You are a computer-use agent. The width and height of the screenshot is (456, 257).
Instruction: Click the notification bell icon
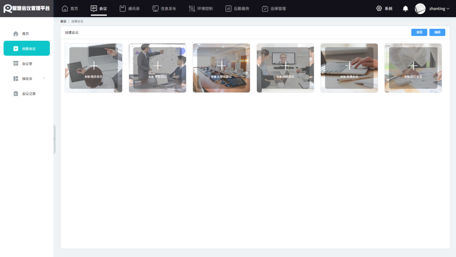click(x=405, y=8)
